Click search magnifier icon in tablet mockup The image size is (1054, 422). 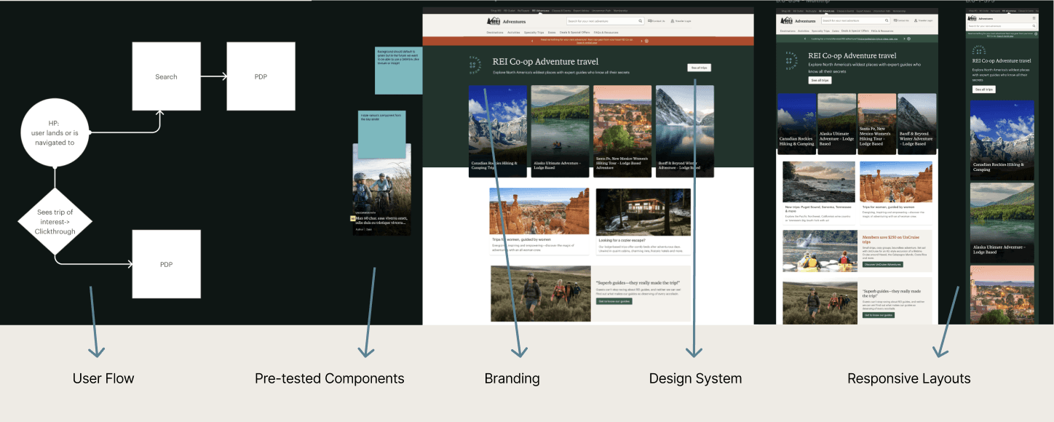pyautogui.click(x=885, y=20)
